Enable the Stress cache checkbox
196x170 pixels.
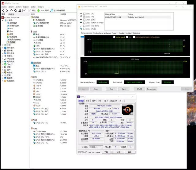85,20
